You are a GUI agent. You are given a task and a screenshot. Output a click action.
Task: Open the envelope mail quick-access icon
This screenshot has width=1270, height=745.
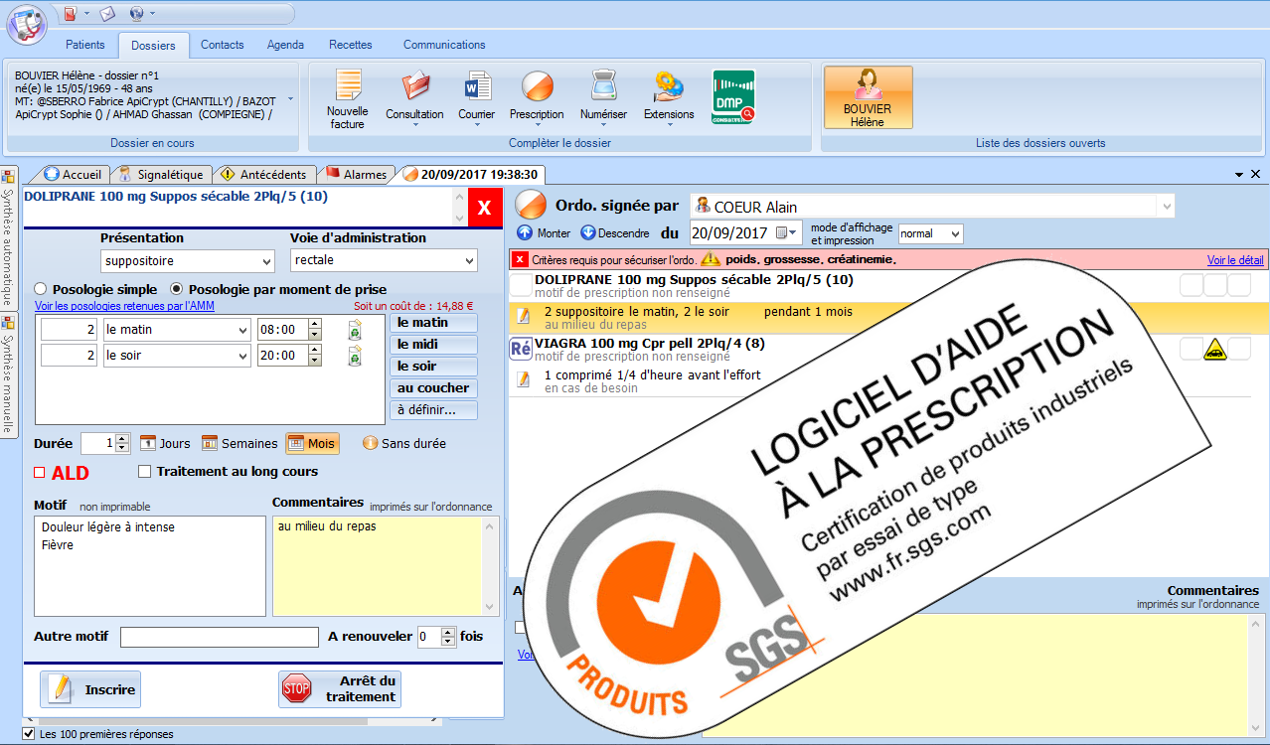tap(107, 13)
